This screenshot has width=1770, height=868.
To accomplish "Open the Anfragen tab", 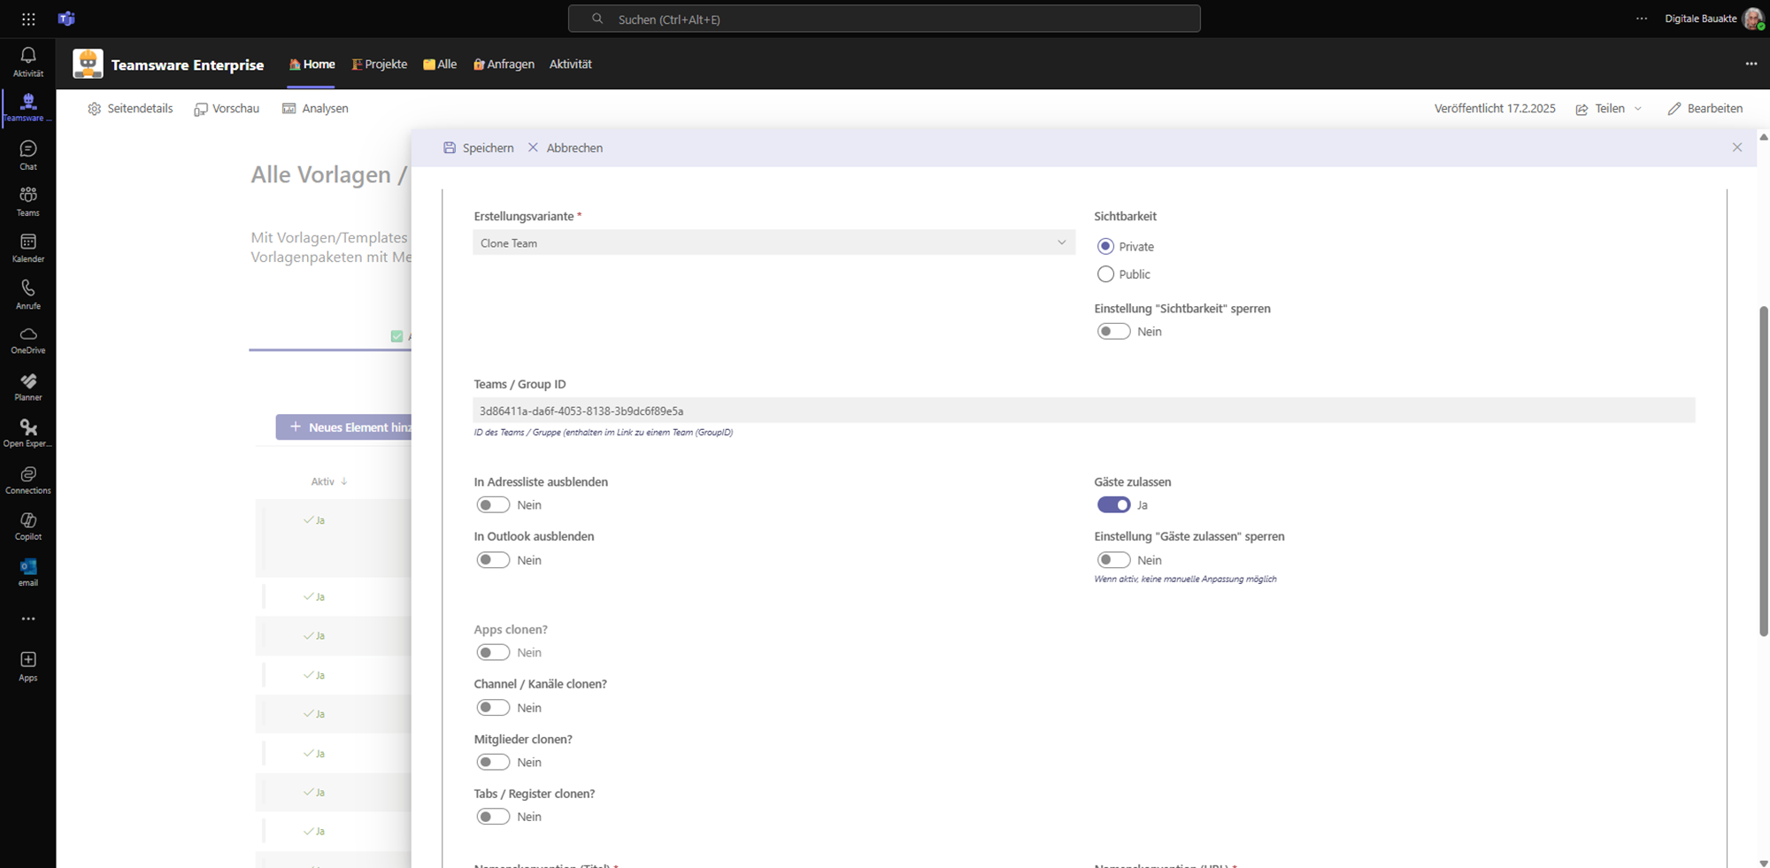I will coord(504,65).
